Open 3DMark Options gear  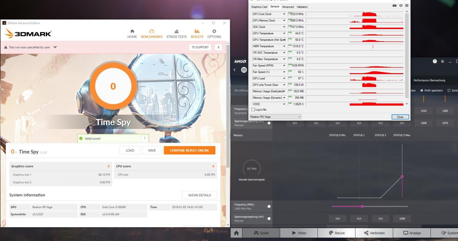tap(214, 34)
